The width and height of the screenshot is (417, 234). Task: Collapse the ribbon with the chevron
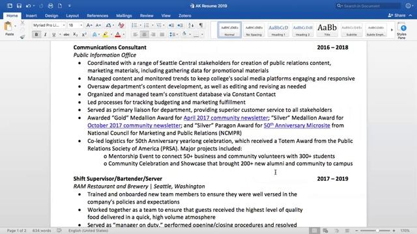pos(410,16)
